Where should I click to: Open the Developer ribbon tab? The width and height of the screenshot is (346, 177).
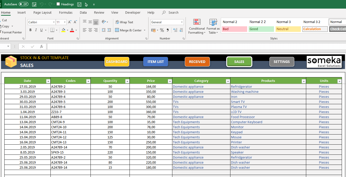pyautogui.click(x=133, y=12)
